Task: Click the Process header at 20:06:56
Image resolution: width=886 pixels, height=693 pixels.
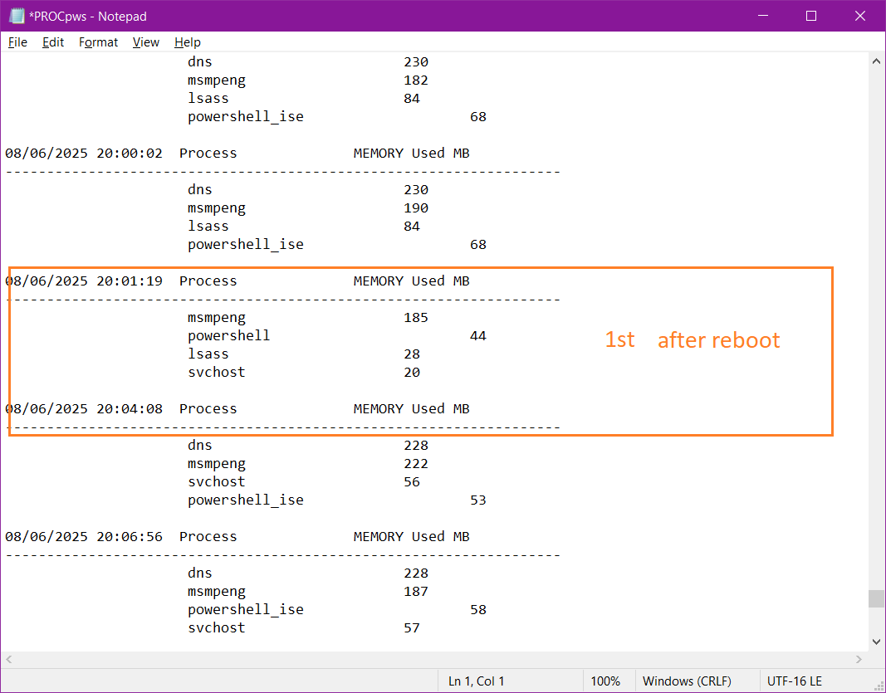Action: click(x=208, y=536)
